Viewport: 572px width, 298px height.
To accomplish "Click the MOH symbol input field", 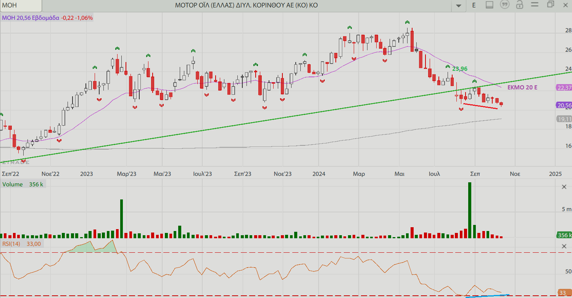I will (x=21, y=5).
